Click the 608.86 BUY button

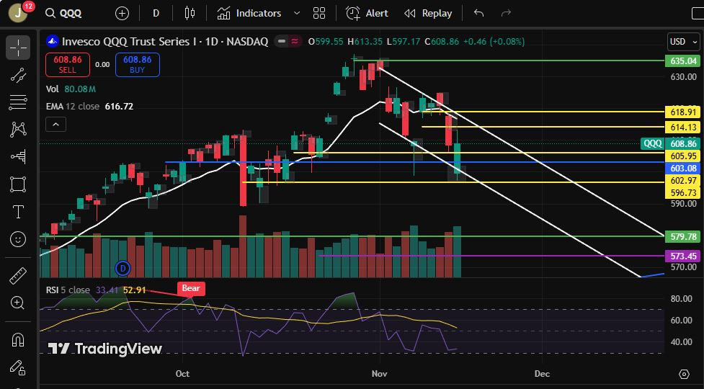tap(138, 65)
